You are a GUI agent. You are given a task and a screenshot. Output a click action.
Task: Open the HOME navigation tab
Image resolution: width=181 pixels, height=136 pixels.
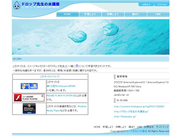coord(68,14)
